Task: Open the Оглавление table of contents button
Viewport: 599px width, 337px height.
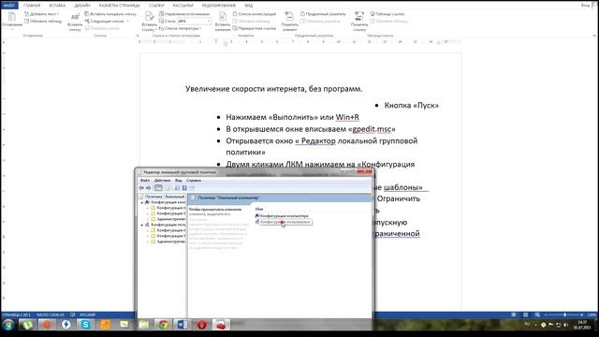Action: pos(12,20)
